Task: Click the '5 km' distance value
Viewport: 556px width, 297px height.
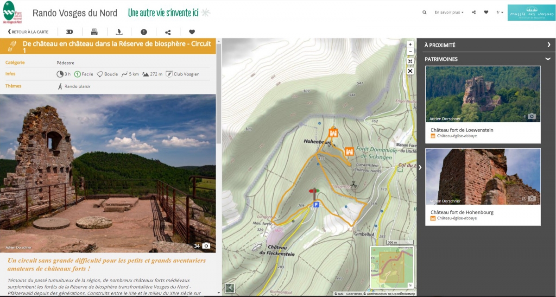Action: click(134, 74)
